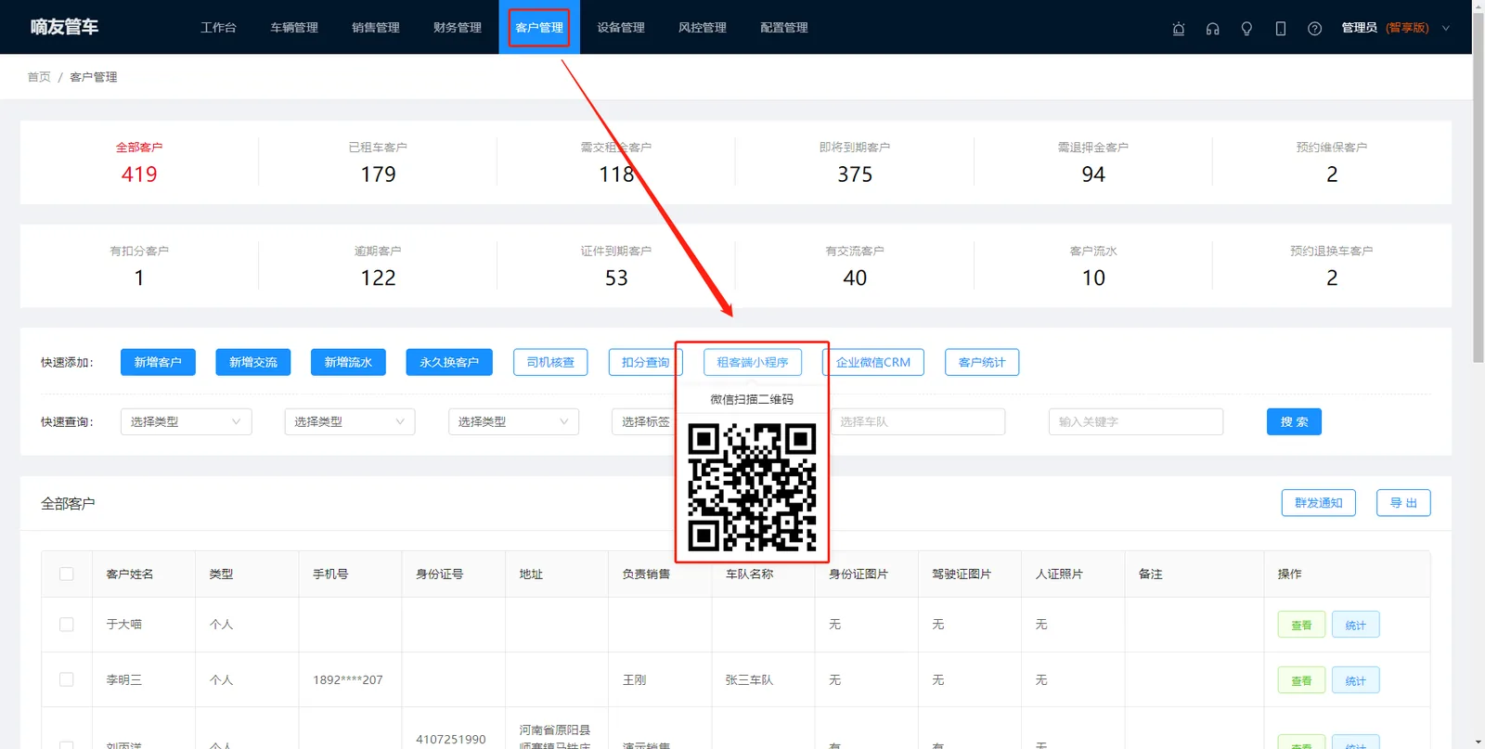Switch to 销售管理 menu
Screen dimensions: 1485x749
pyautogui.click(x=376, y=28)
